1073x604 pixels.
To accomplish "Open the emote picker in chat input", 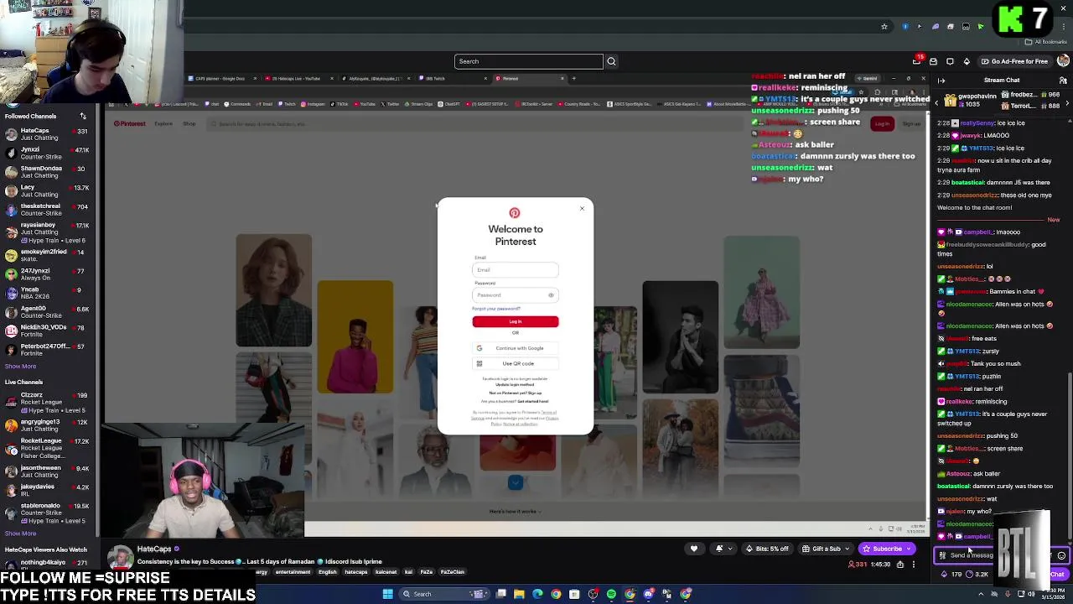I will coord(1061,555).
